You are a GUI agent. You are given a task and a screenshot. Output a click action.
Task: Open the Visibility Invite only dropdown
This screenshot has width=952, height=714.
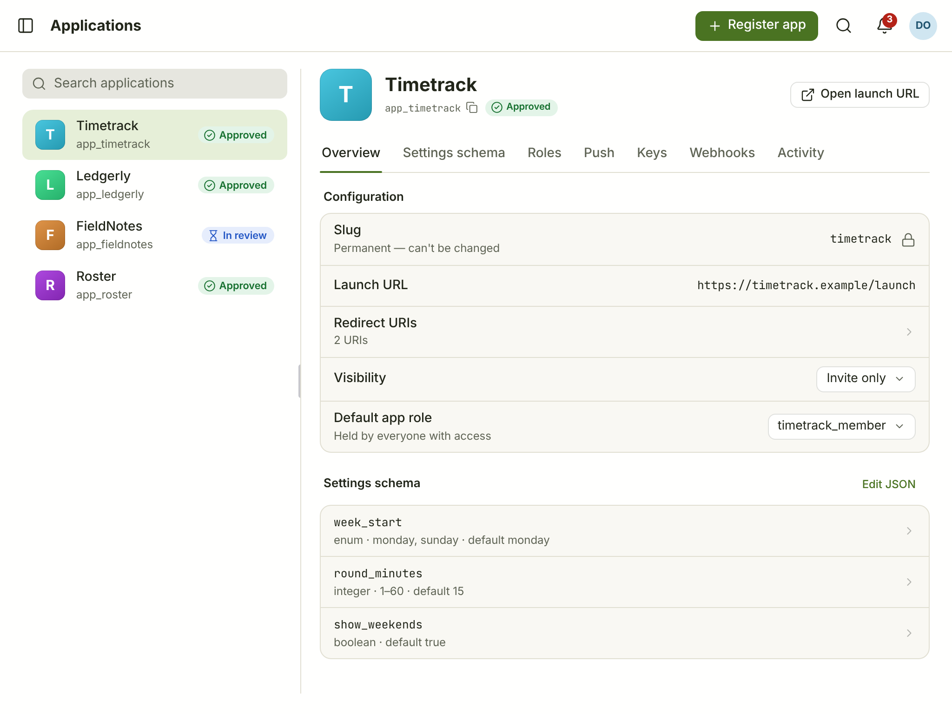click(866, 379)
